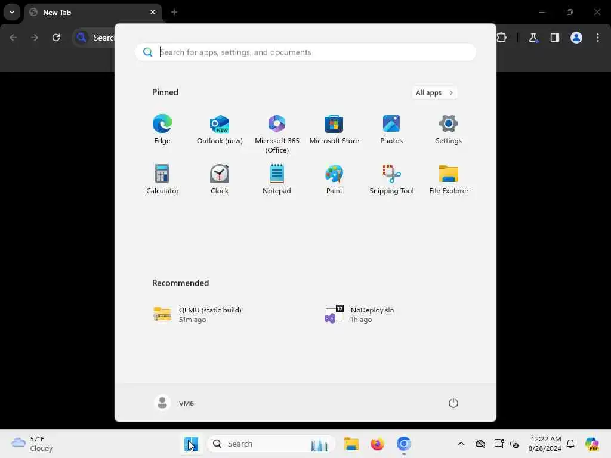Screen dimensions: 611x458
Task: Click the power button in Start menu
Action: click(x=453, y=403)
